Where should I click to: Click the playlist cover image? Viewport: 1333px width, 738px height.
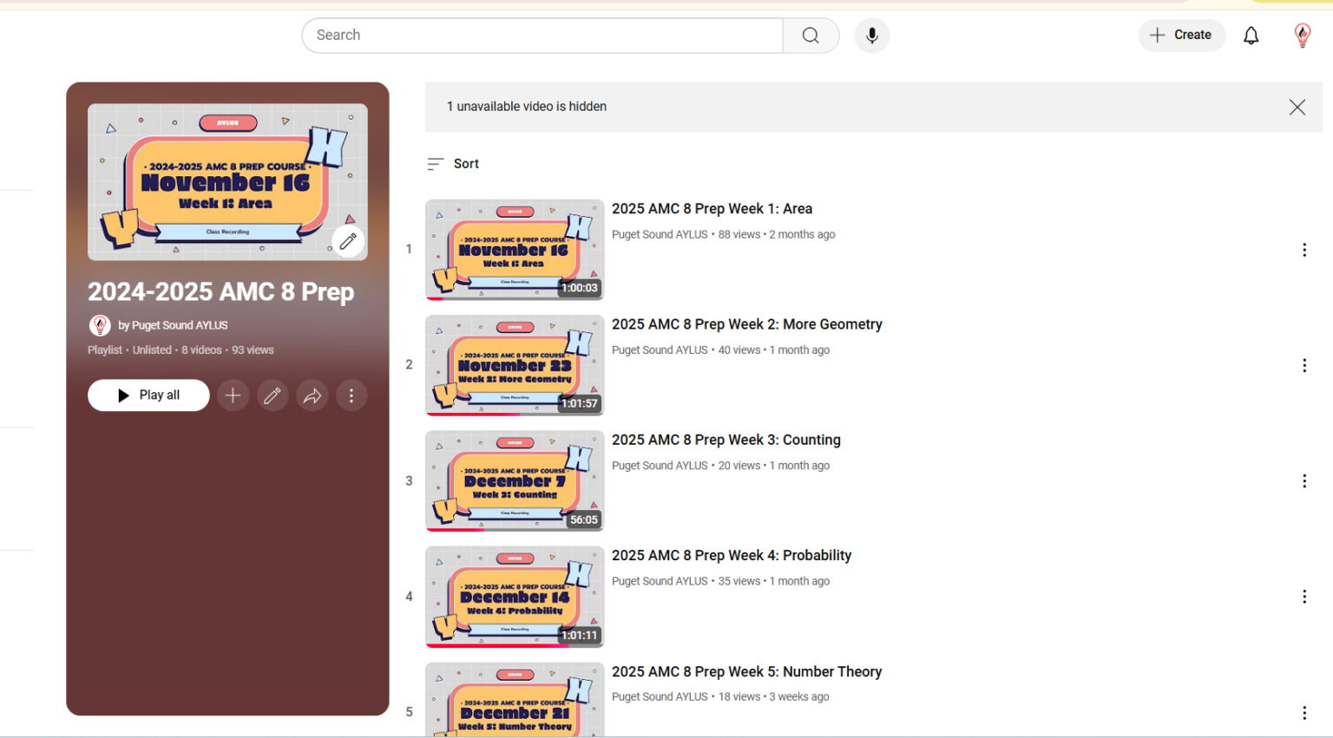[227, 182]
